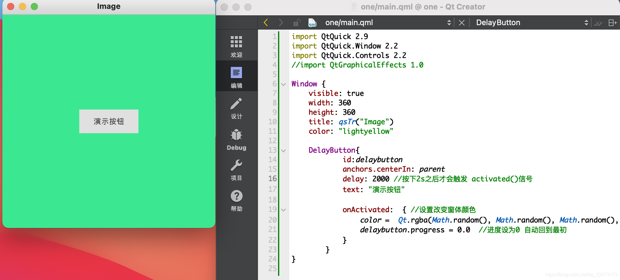Click 'delaybutton.progress = 0.0' statement
The width and height of the screenshot is (620, 280).
pyautogui.click(x=415, y=230)
